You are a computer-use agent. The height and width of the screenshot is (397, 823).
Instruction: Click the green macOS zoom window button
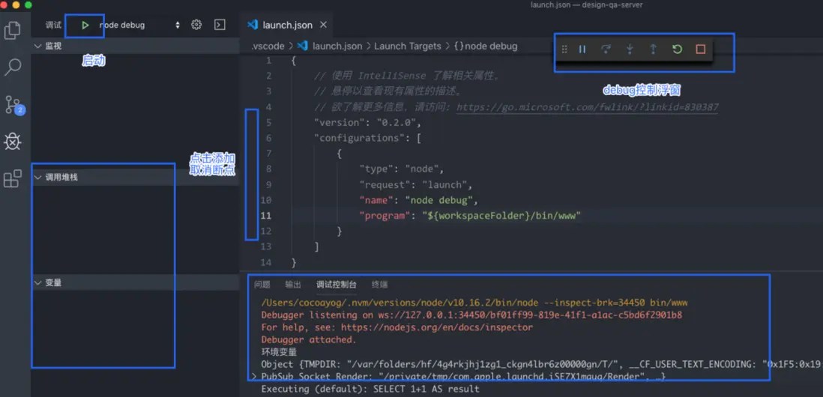click(x=28, y=4)
